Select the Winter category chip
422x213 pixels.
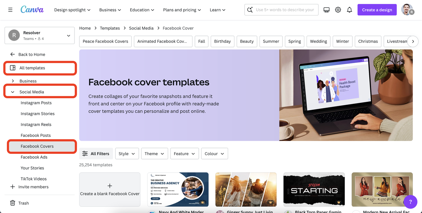point(343,41)
